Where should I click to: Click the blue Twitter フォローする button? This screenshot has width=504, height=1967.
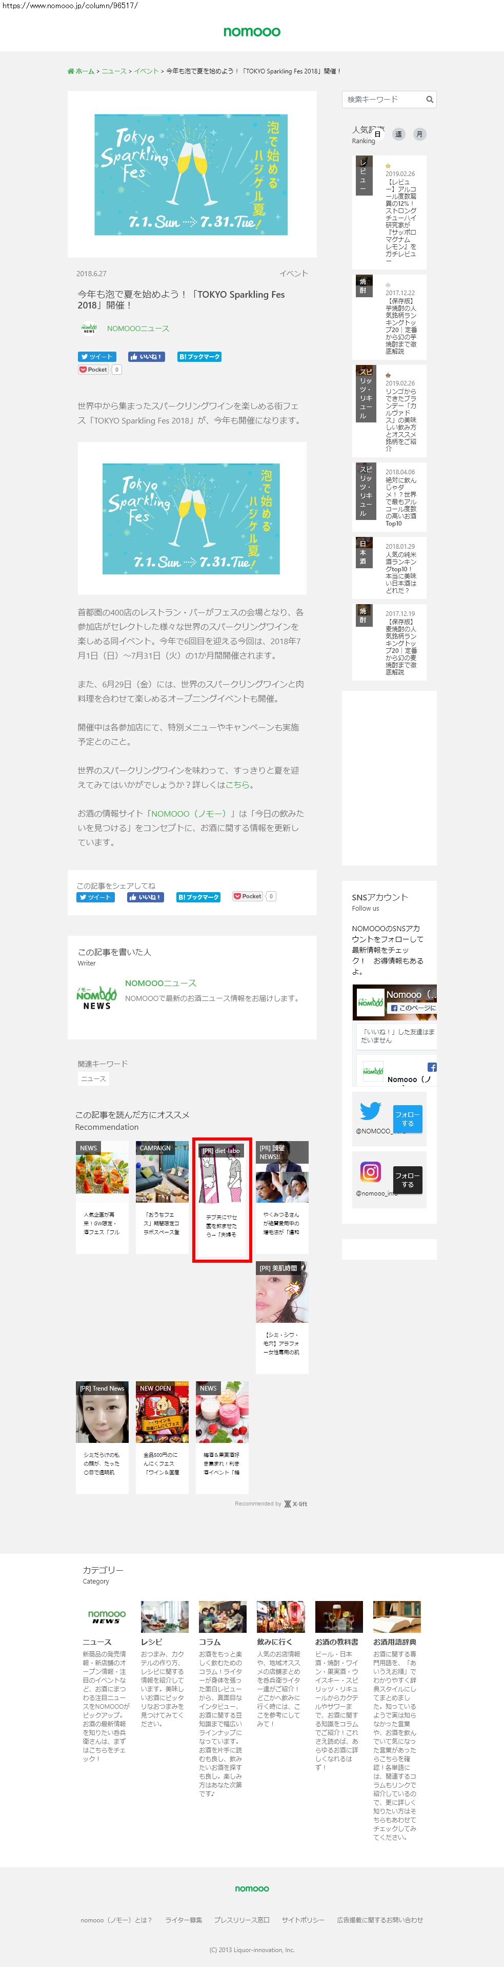tap(407, 1119)
